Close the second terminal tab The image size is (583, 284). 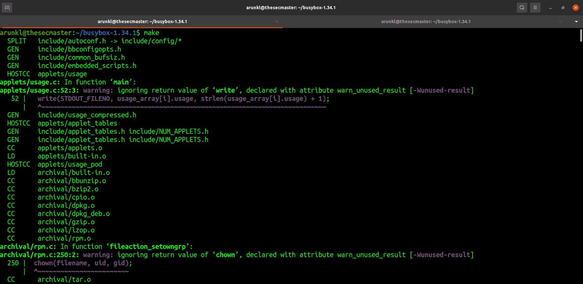coord(560,22)
